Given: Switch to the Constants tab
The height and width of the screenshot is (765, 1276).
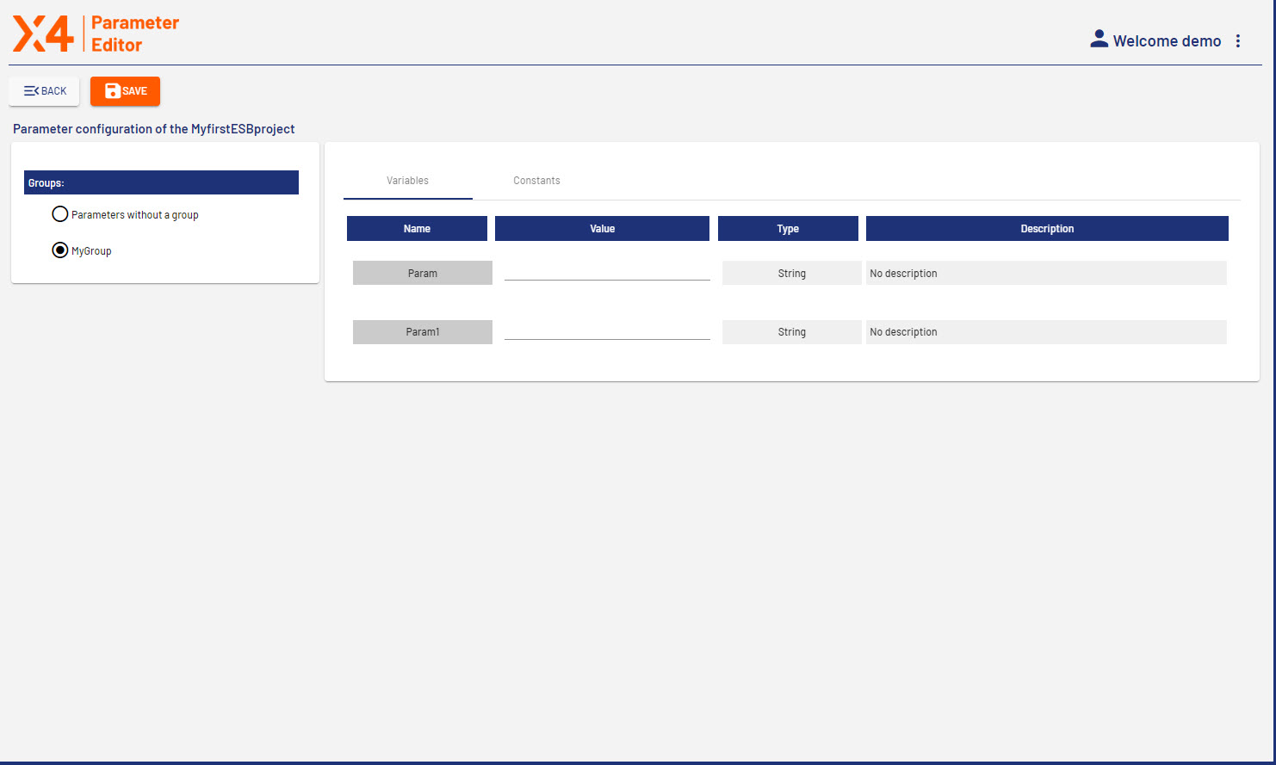Looking at the screenshot, I should (536, 181).
